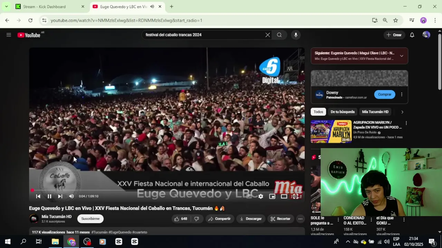Reload the page with the refresh icon
This screenshot has width=442, height=248.
pyautogui.click(x=30, y=20)
